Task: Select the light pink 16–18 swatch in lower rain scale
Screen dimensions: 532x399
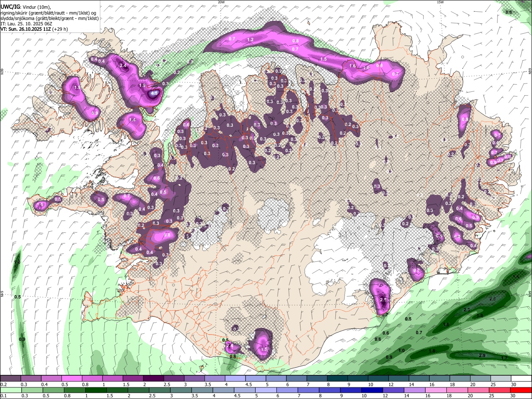Action: click(436, 390)
